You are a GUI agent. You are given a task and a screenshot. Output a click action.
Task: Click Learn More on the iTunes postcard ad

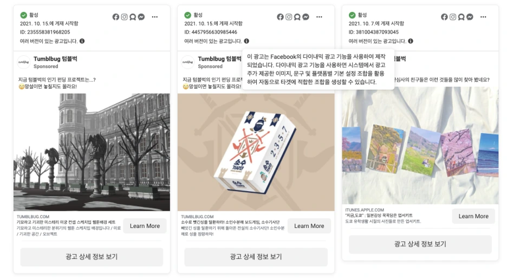point(473,216)
